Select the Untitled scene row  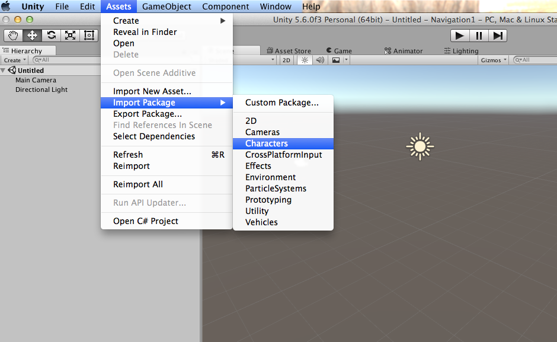coord(50,71)
